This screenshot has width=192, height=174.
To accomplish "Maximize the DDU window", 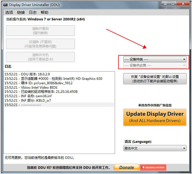I will (x=173, y=4).
